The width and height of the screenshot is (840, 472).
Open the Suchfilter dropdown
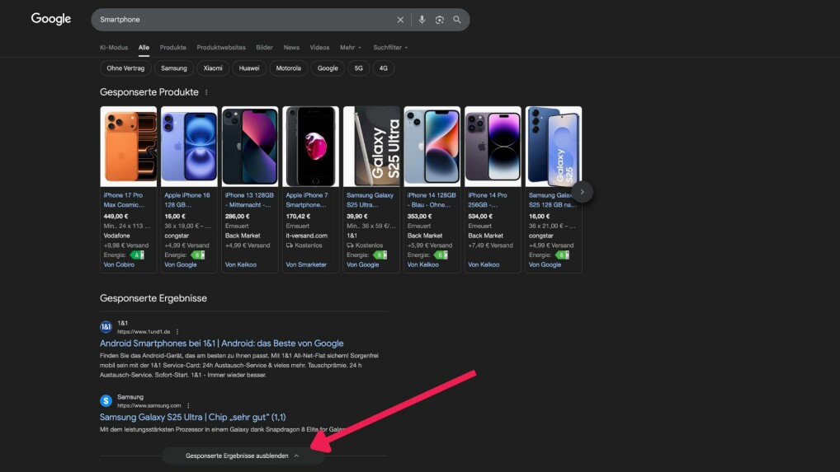coord(389,48)
